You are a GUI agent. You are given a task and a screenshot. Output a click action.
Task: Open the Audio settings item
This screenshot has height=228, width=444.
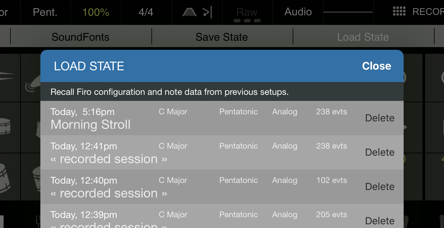click(x=298, y=12)
